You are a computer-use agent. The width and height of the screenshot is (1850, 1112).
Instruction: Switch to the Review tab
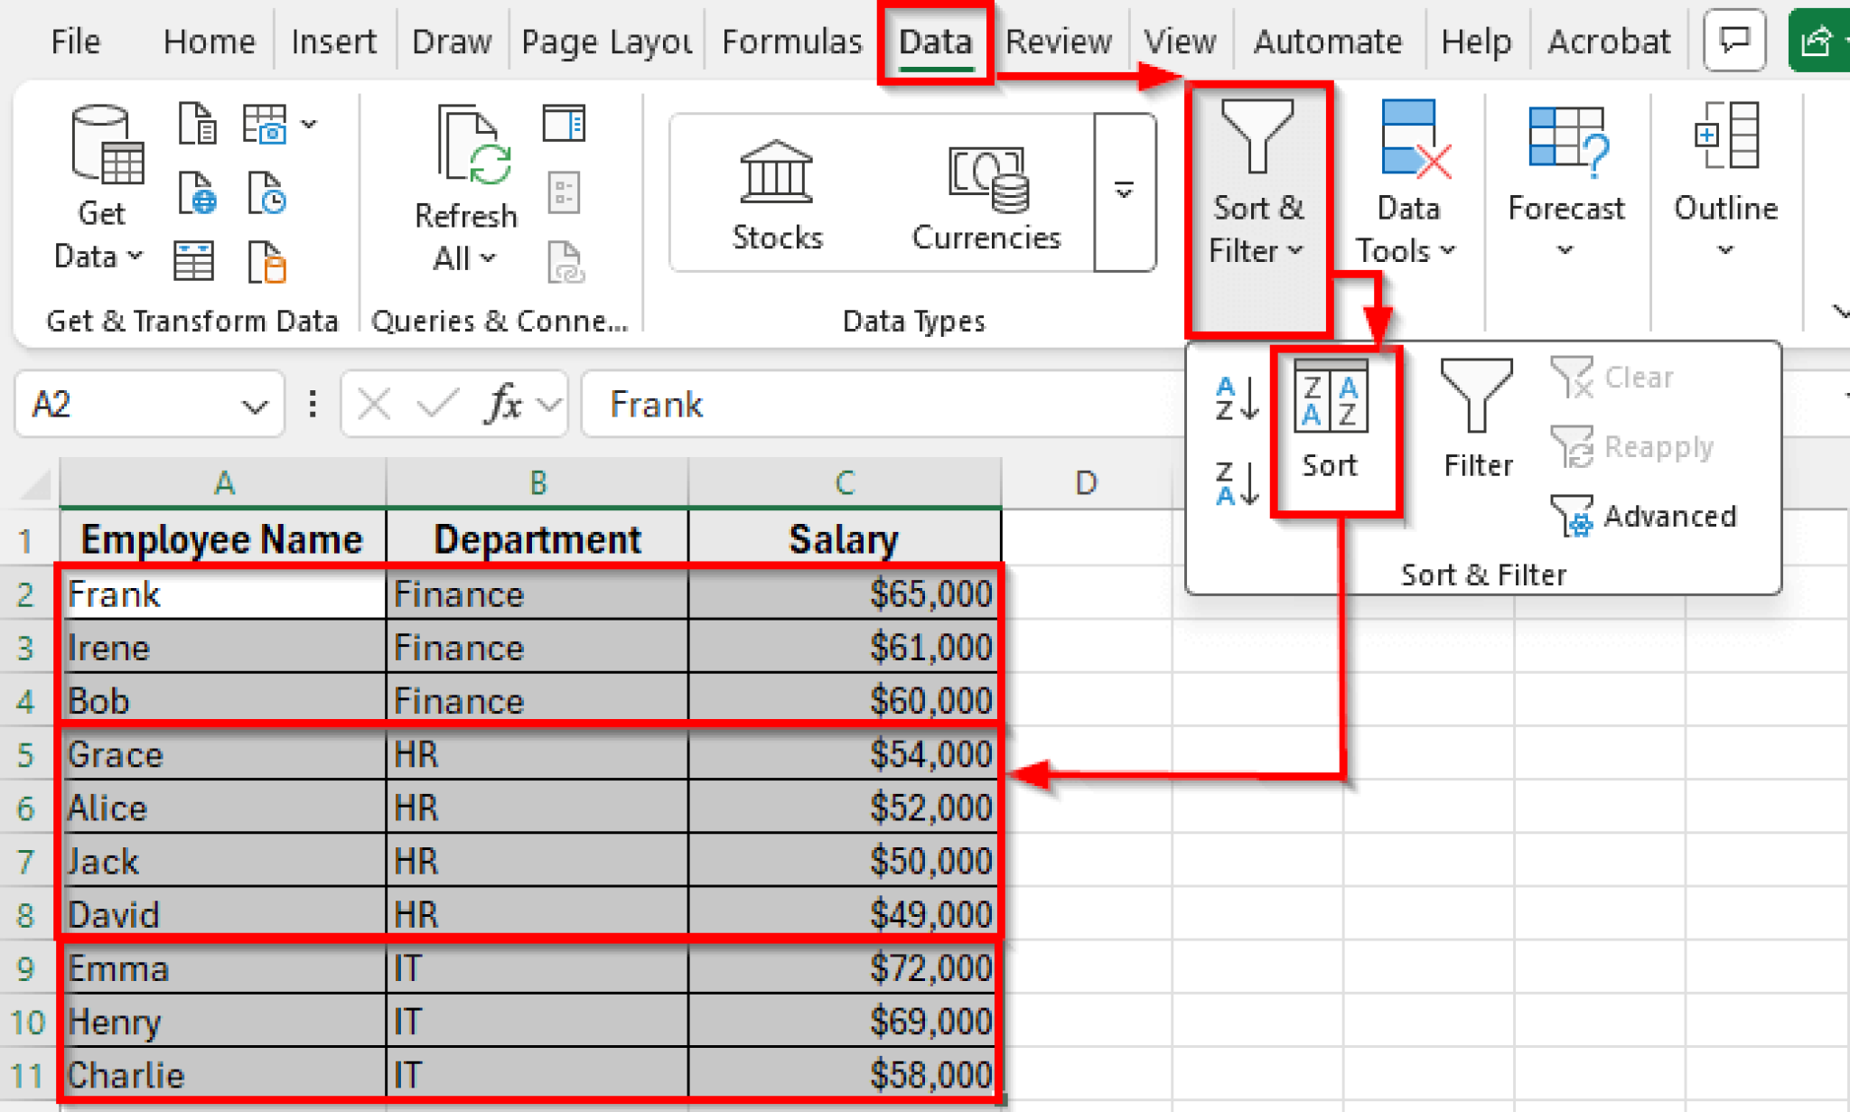(1059, 41)
